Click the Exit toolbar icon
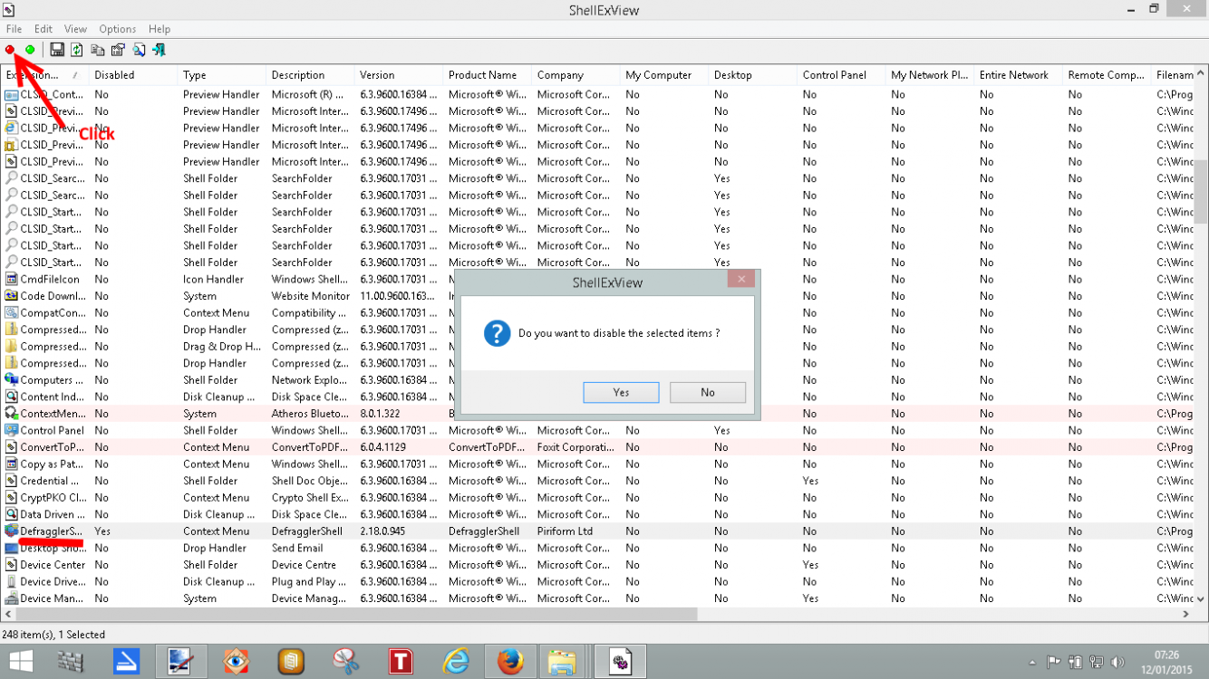This screenshot has width=1209, height=679. coord(160,50)
